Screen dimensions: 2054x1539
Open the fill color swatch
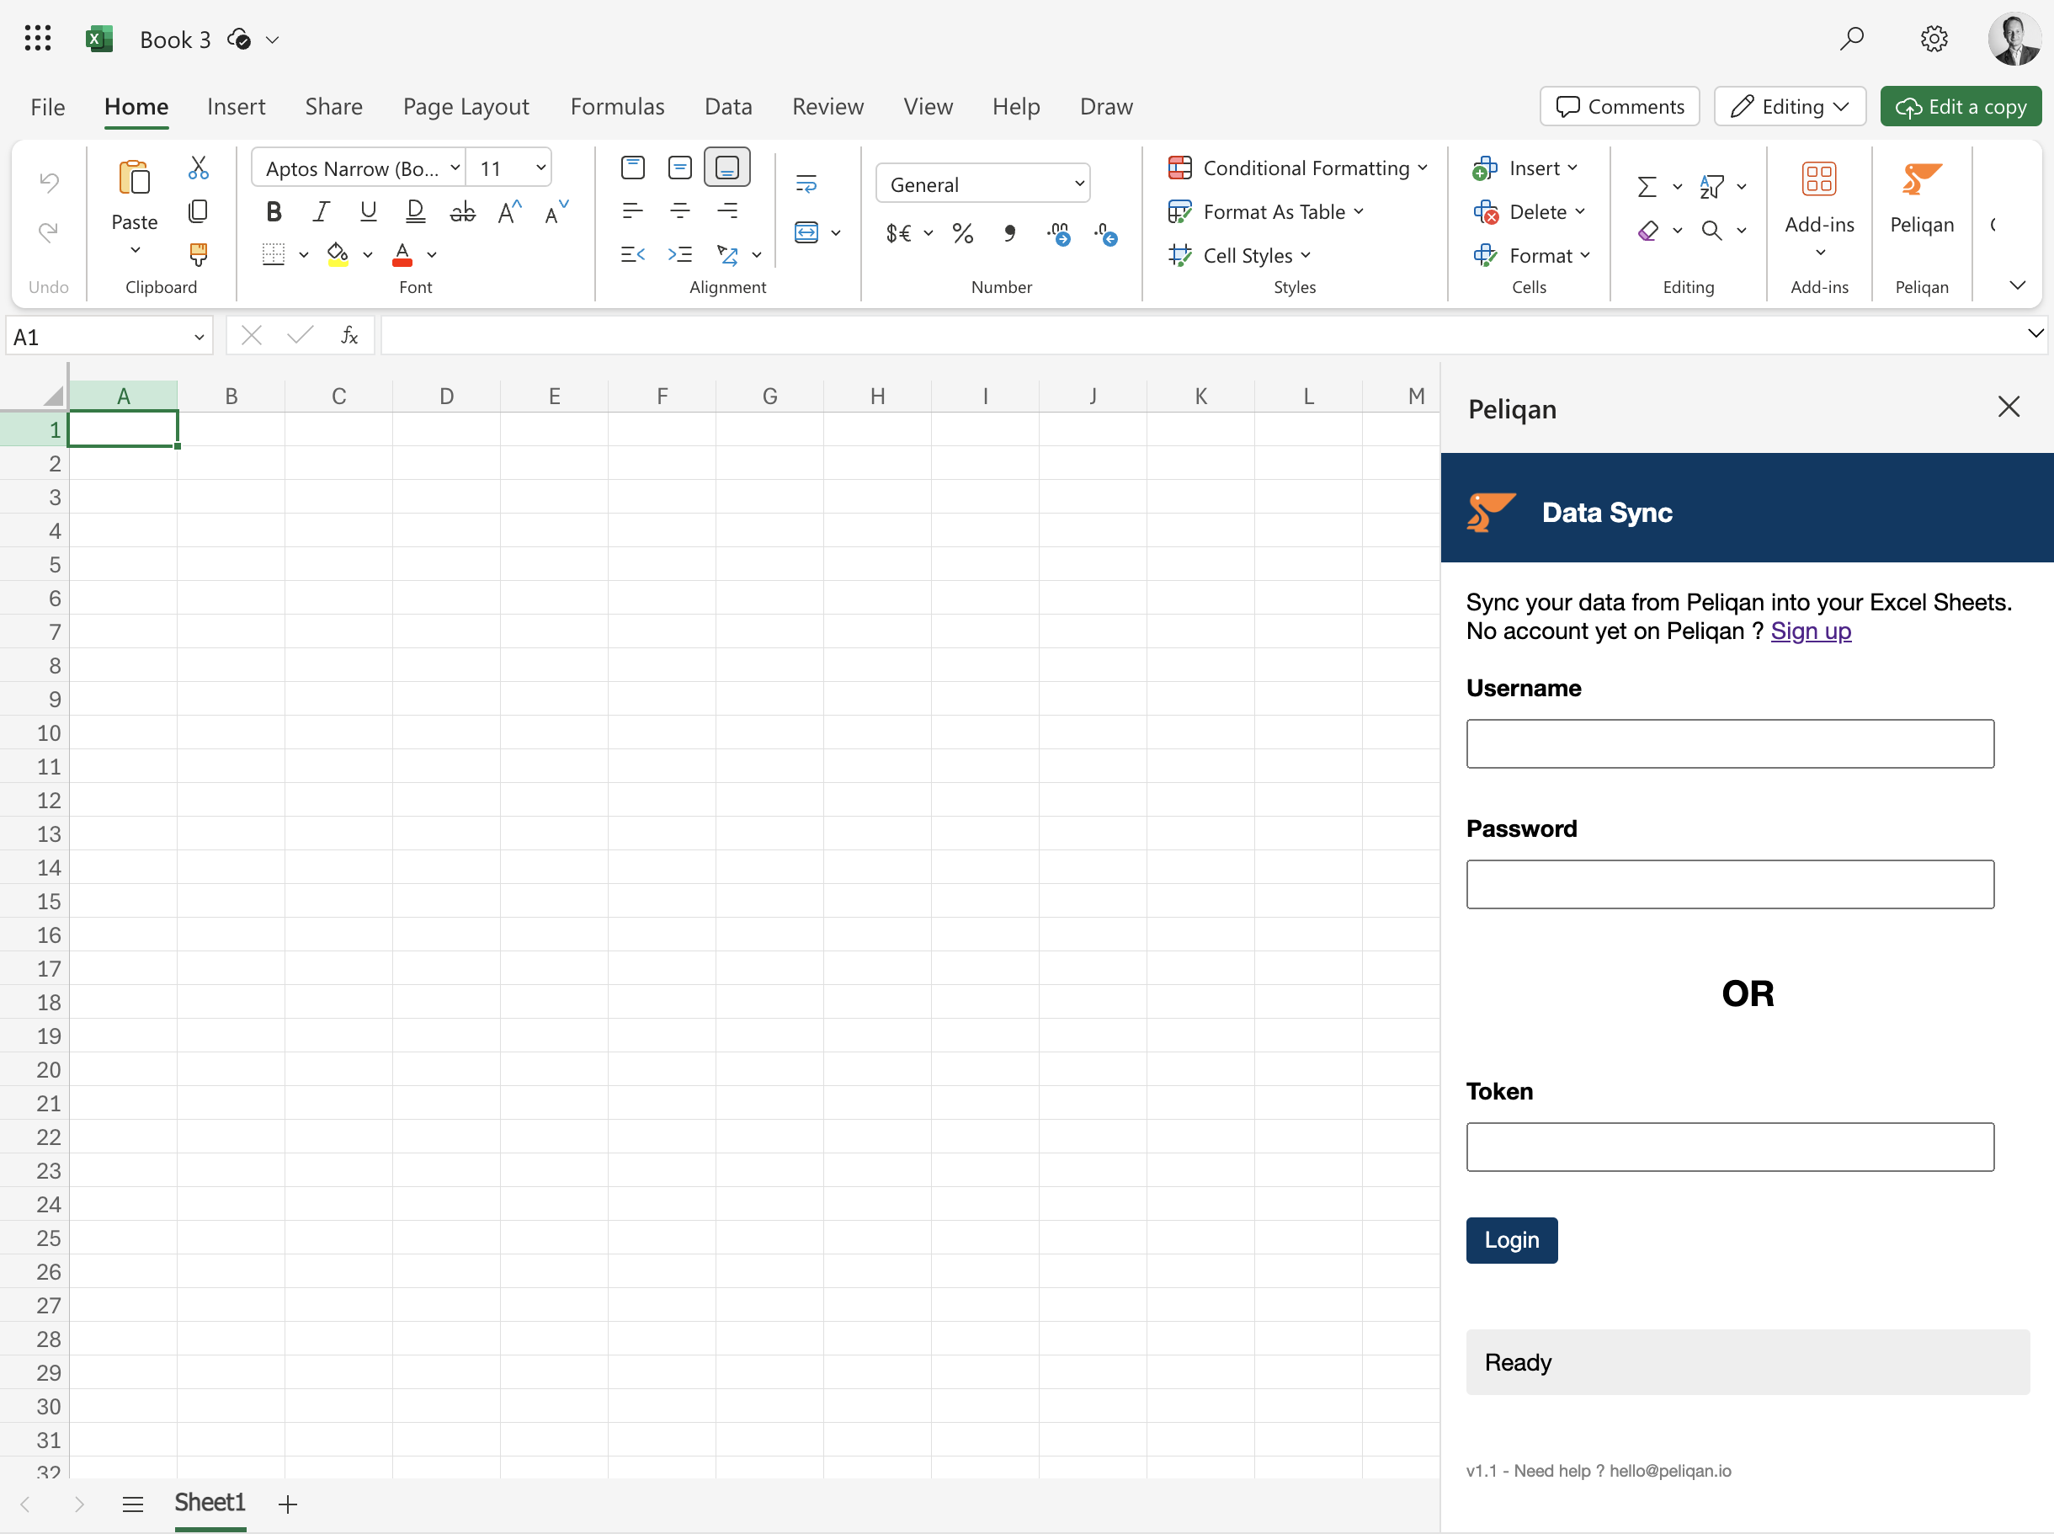tap(338, 253)
